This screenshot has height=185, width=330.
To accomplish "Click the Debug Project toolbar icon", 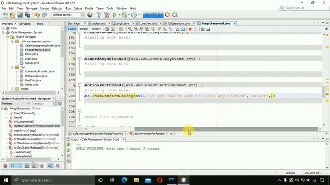I will click(x=124, y=15).
